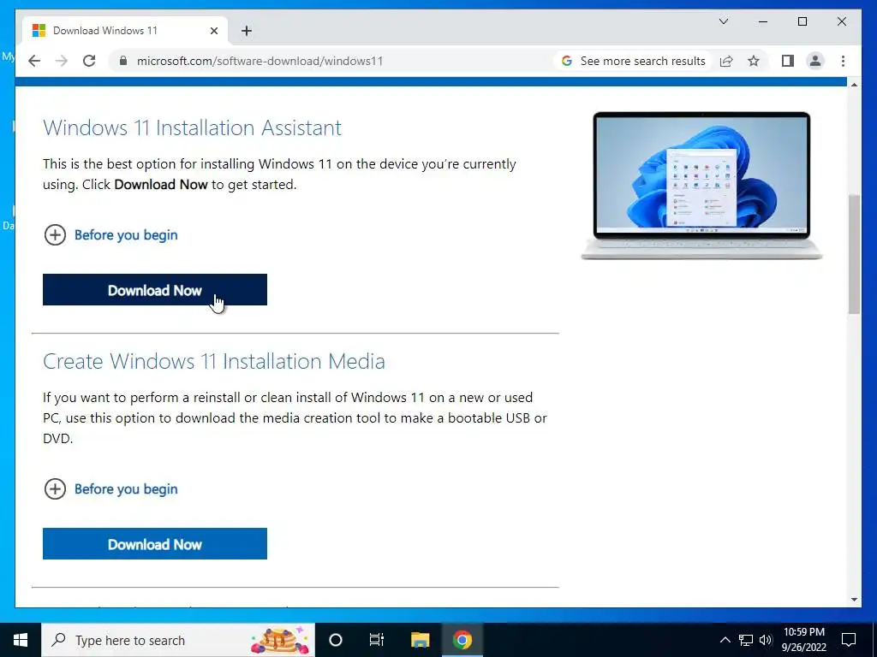Click the taskbar search box

(178, 640)
